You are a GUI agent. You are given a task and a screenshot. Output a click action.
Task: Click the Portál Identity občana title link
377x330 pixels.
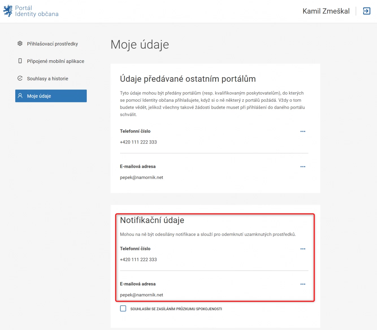[37, 11]
